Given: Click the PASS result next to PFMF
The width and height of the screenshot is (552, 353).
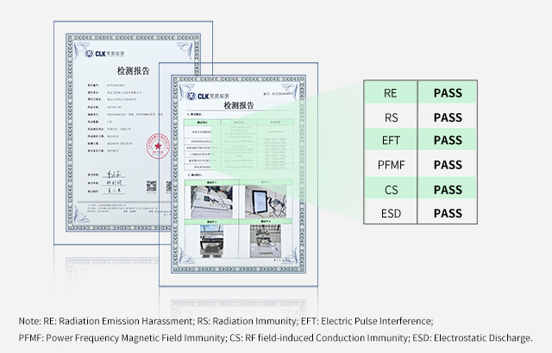Looking at the screenshot, I should coord(448,165).
